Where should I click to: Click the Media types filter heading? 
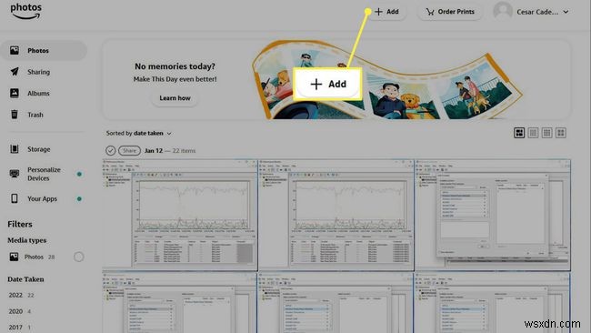[x=26, y=240]
